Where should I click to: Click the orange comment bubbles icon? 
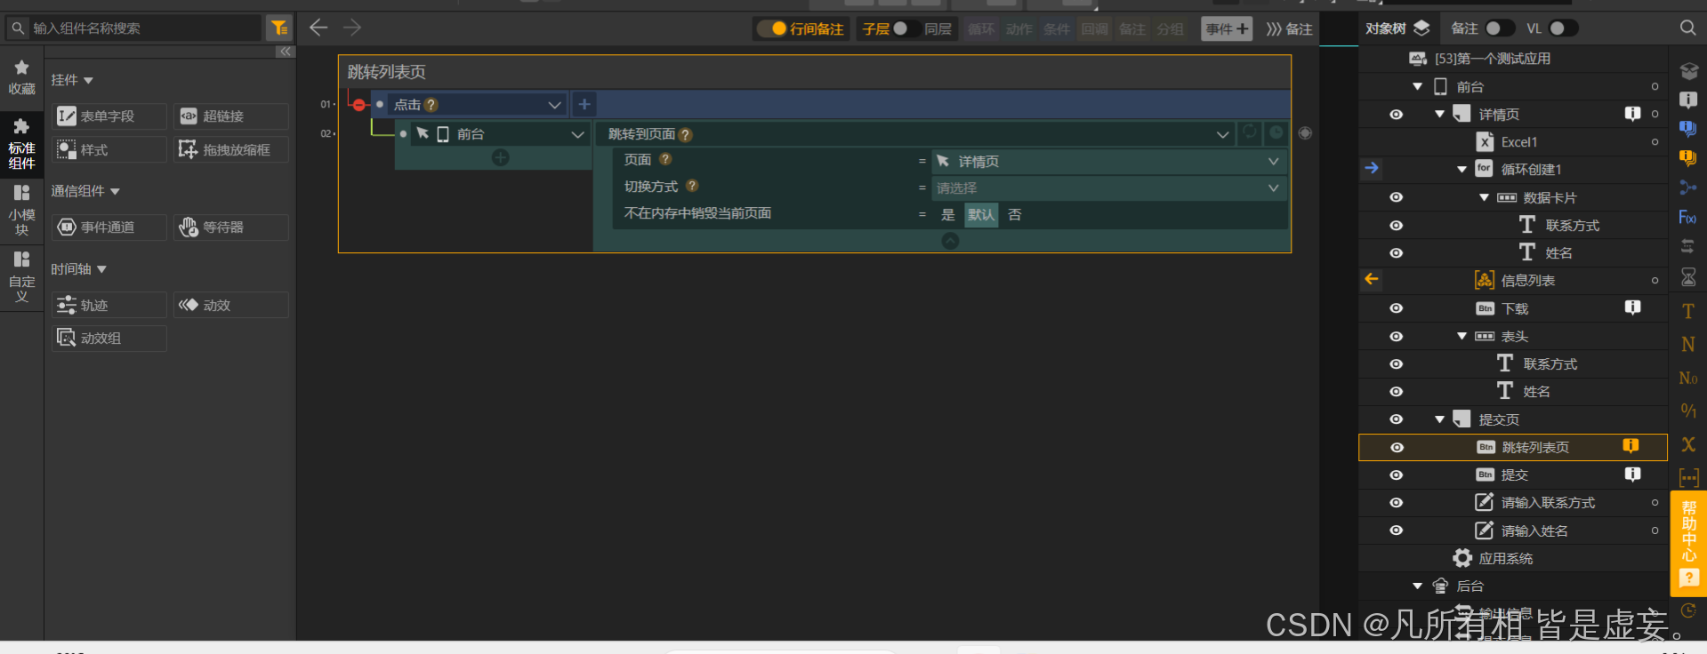[1687, 158]
